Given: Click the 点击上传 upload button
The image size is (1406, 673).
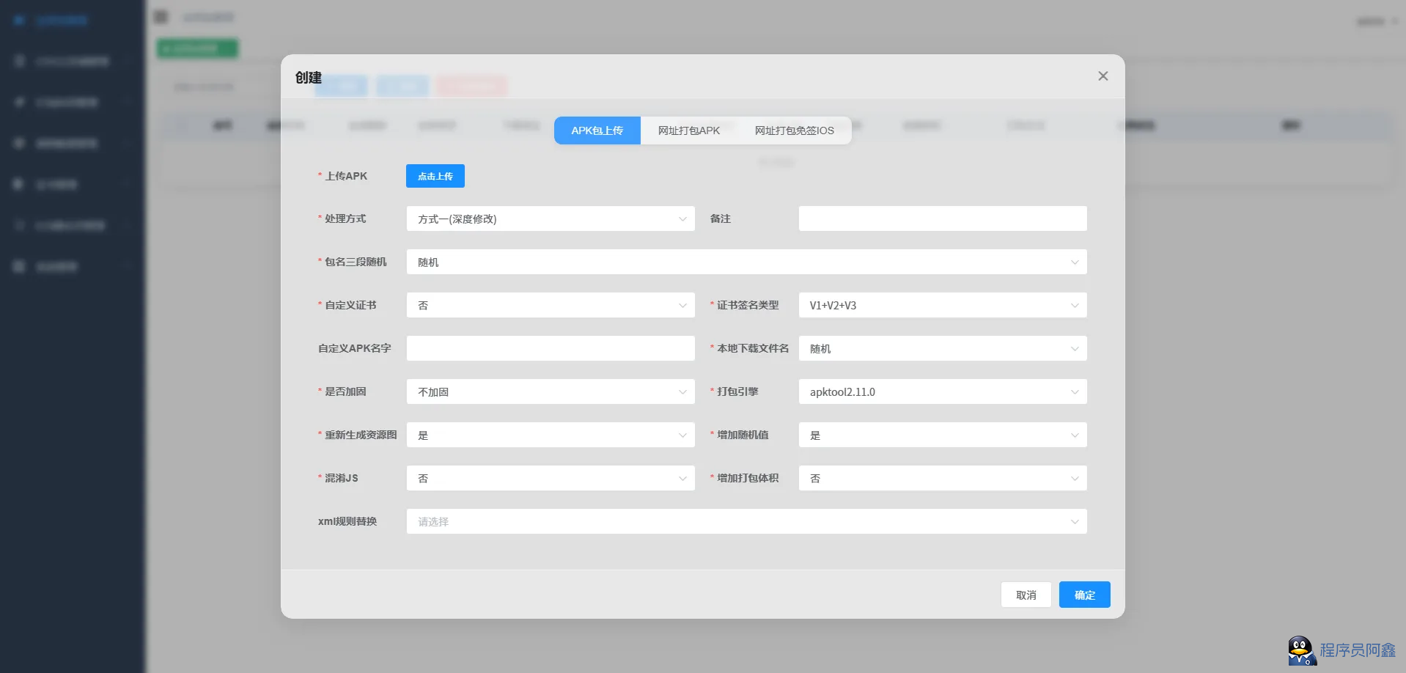Looking at the screenshot, I should 435,176.
